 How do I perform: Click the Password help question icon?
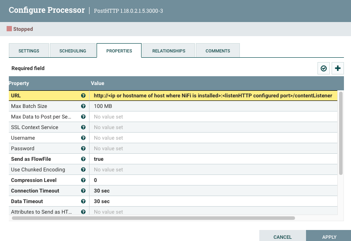click(x=83, y=148)
